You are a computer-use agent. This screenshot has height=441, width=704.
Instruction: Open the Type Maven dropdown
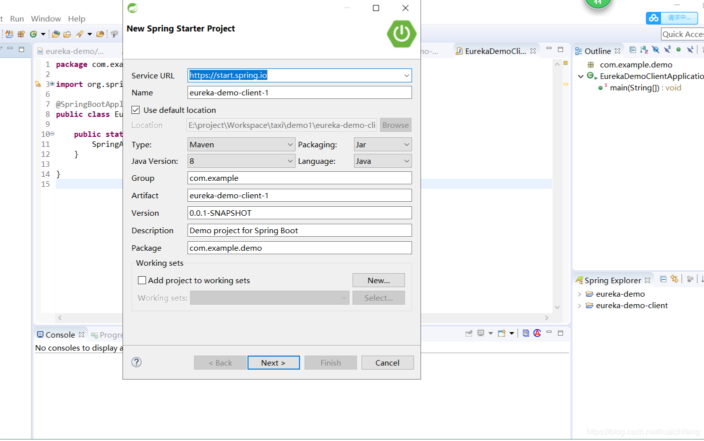tap(241, 144)
